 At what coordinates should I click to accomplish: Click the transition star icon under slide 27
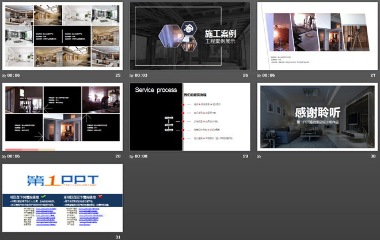(x=259, y=76)
